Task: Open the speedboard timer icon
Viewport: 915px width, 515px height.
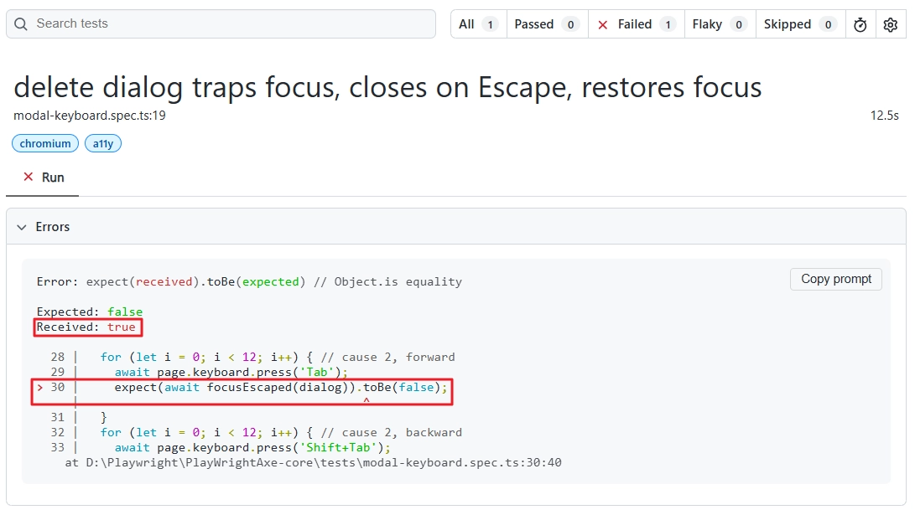Action: (x=860, y=24)
